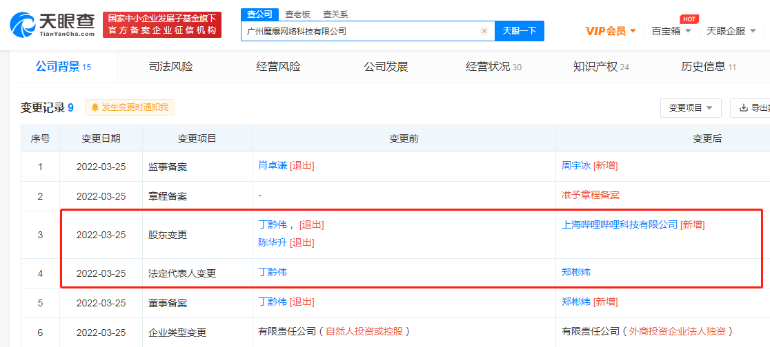770x347 pixels.
Task: Click the HOT badge above 百宝箱
Action: (689, 19)
